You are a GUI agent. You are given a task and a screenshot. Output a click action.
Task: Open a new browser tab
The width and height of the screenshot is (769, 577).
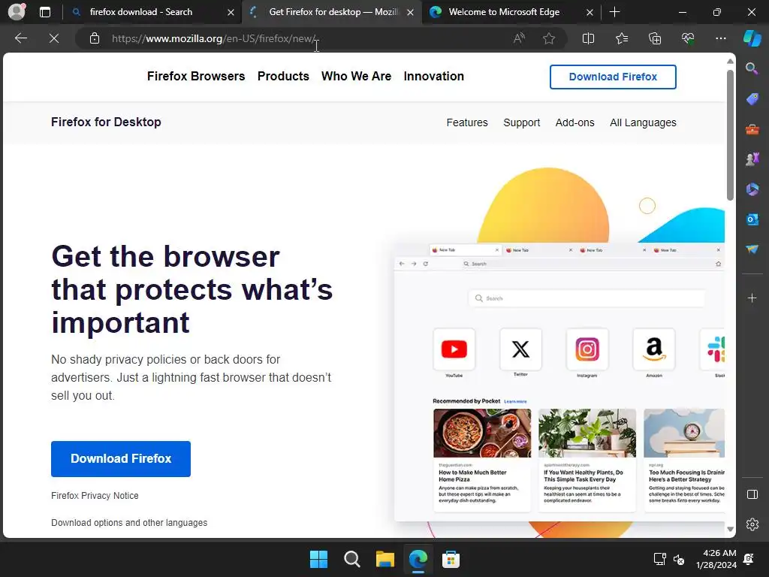(614, 12)
